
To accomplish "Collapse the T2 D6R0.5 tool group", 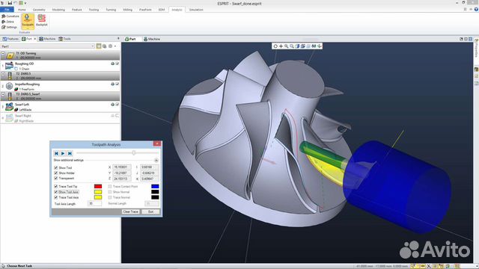I will point(3,74).
